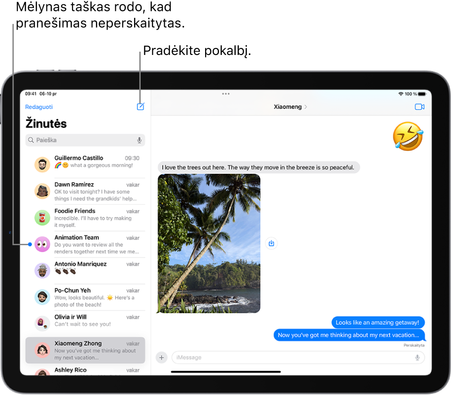Tap the compose new message icon

pos(140,107)
